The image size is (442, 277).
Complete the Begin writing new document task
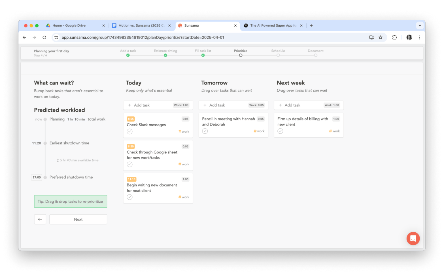[x=129, y=197]
